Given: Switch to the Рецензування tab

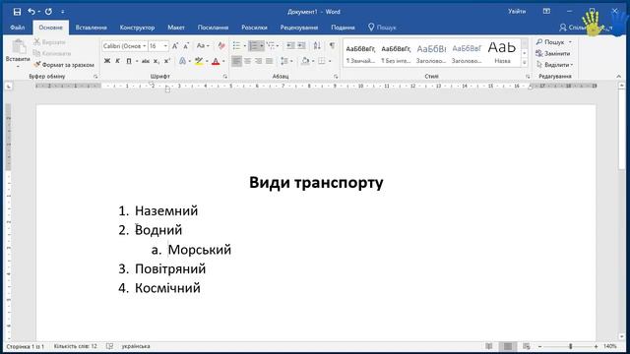Looking at the screenshot, I should coord(299,28).
